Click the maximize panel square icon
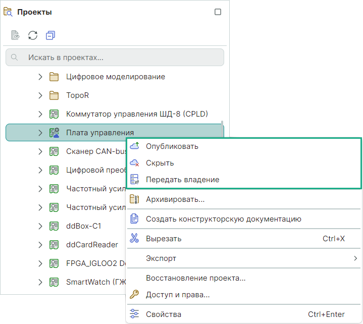The height and width of the screenshot is (324, 363). (218, 12)
